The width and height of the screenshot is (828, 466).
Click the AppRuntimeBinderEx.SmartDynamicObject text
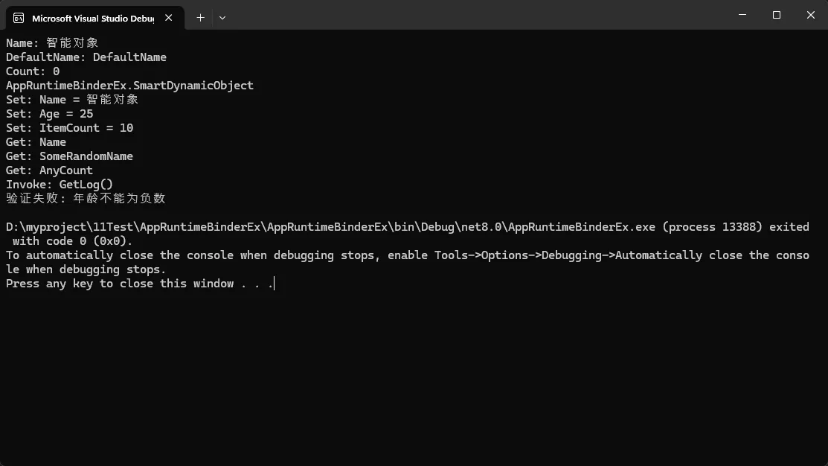[x=129, y=86]
